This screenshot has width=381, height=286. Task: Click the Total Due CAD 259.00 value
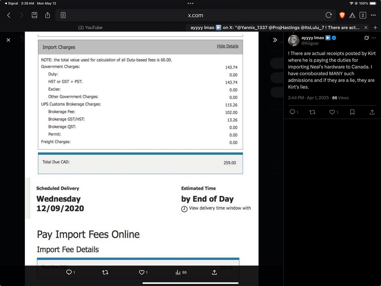(x=230, y=163)
